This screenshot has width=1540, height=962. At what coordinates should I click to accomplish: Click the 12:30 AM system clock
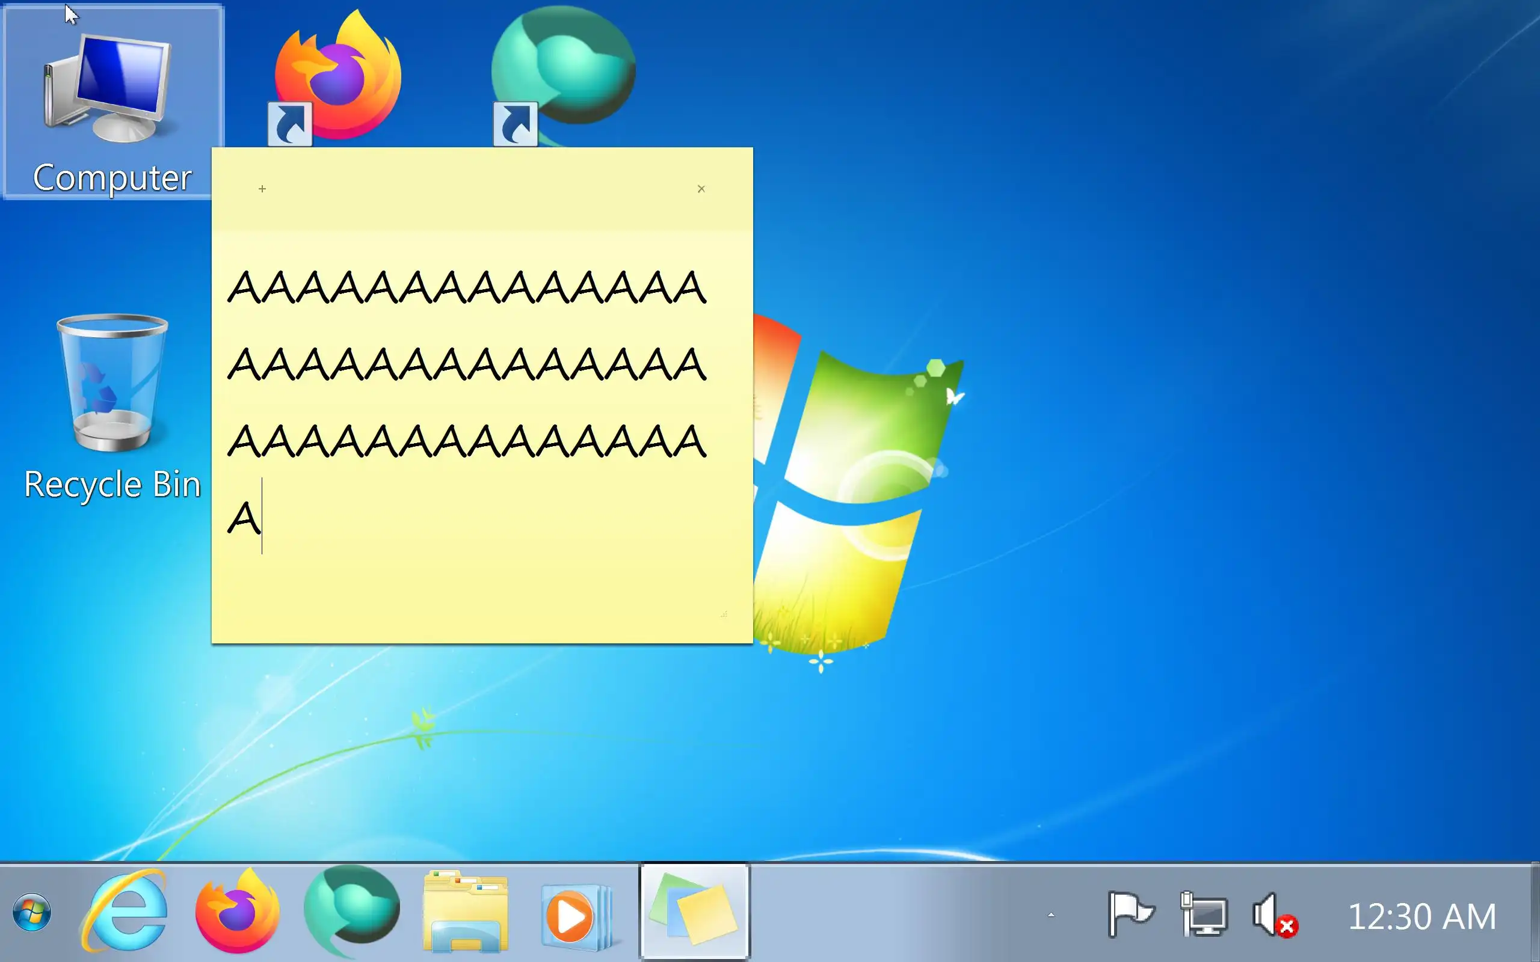point(1421,916)
